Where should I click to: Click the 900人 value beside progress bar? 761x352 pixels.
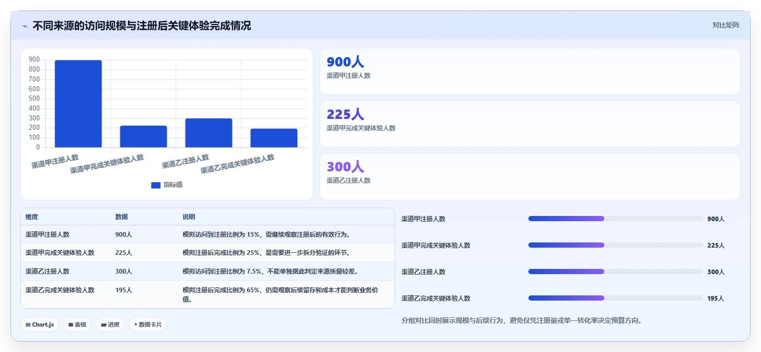(716, 219)
